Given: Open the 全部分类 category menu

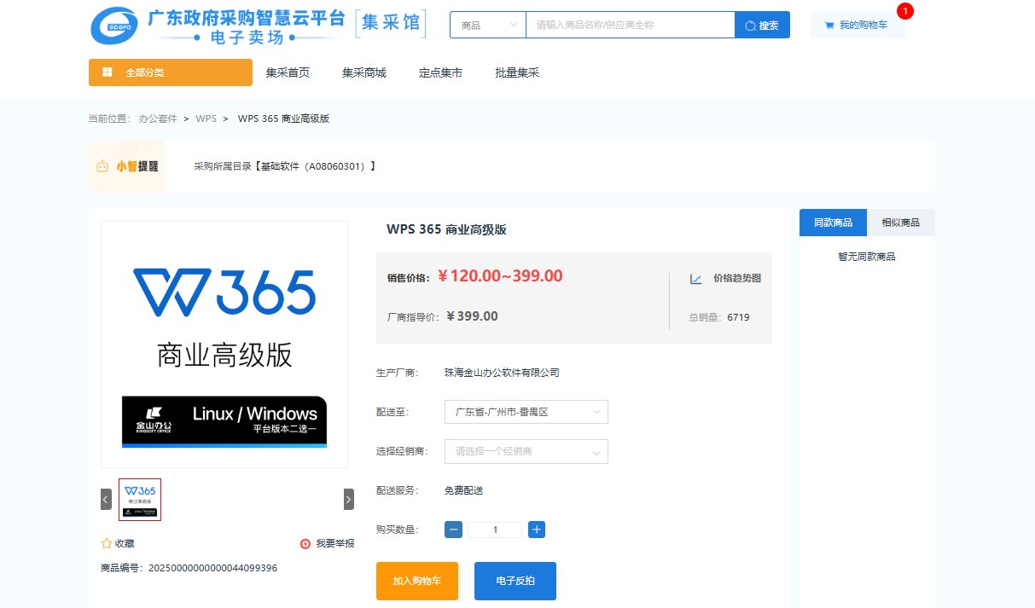Looking at the screenshot, I should pyautogui.click(x=171, y=72).
